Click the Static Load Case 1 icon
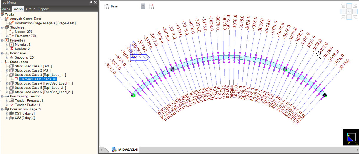Screen dimensions: 359x154 pyautogui.click(x=11, y=66)
